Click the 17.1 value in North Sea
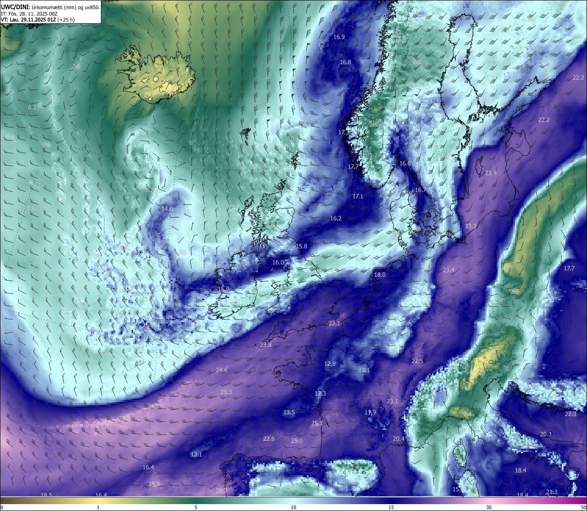Viewport: 587px width, 511px height. 358,197
